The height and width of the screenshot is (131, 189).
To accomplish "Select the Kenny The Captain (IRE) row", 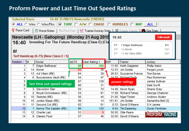I will pyautogui.click(x=96, y=109).
